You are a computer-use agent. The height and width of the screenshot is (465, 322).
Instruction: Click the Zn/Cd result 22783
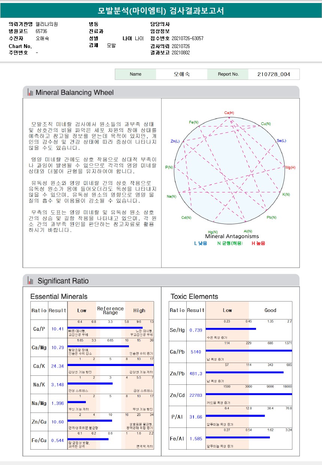tap(196, 395)
